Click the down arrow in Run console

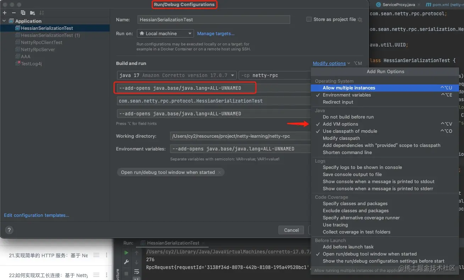pos(137,262)
